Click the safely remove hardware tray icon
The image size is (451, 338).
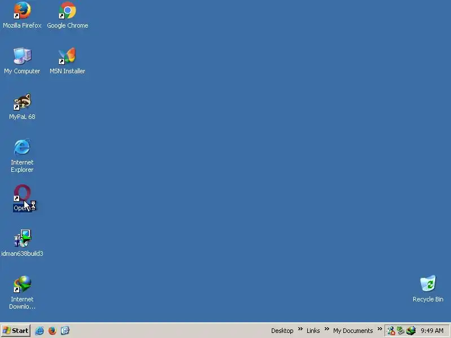click(401, 331)
